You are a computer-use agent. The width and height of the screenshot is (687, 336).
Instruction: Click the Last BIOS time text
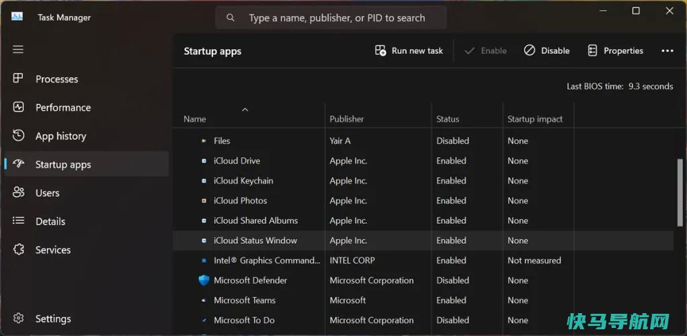coord(620,86)
